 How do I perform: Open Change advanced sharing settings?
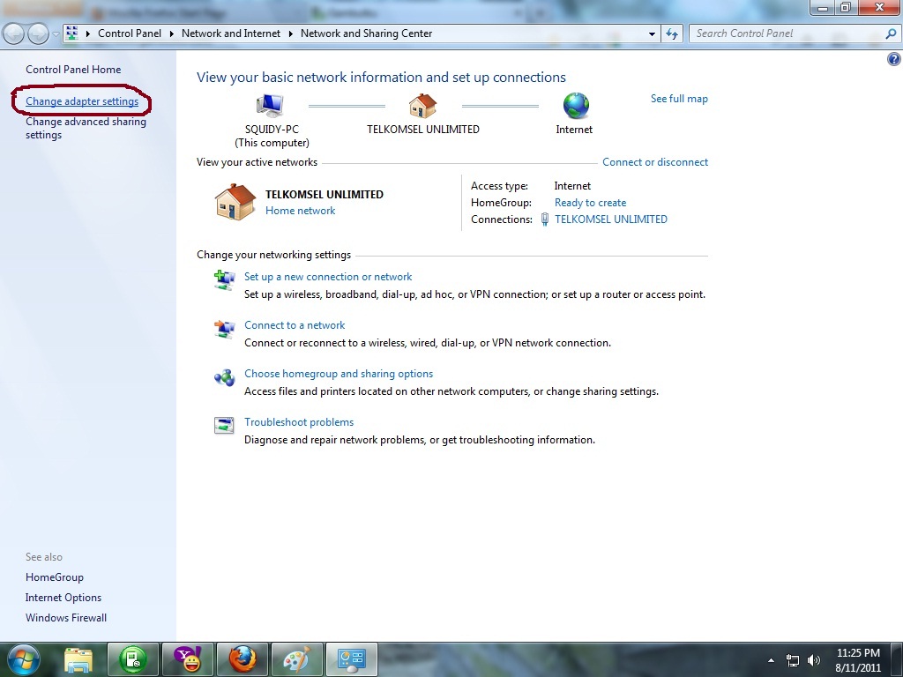(86, 129)
